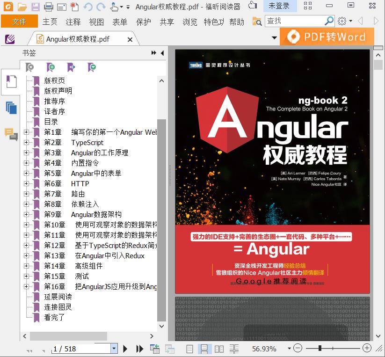Go to next page arrow

point(125,349)
